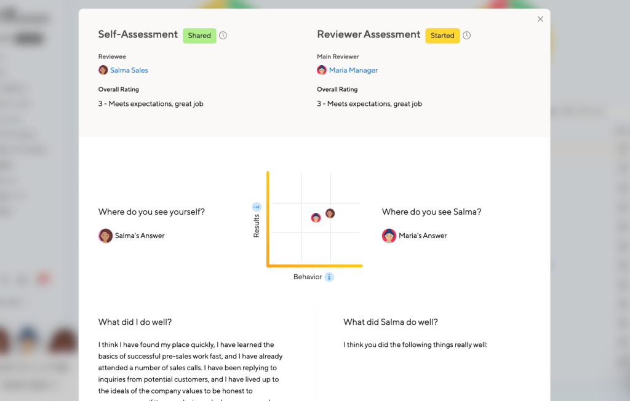Image resolution: width=630 pixels, height=401 pixels.
Task: Click the Behavior axis info icon
Action: click(x=329, y=277)
